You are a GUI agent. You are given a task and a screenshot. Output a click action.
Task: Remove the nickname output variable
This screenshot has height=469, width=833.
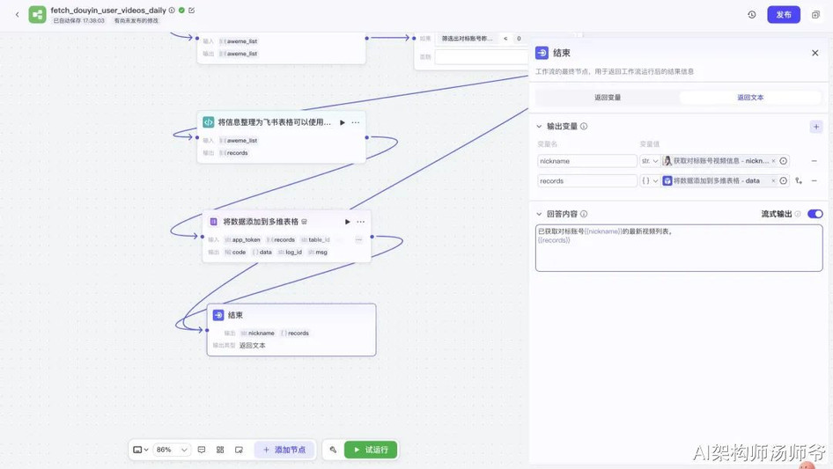814,161
